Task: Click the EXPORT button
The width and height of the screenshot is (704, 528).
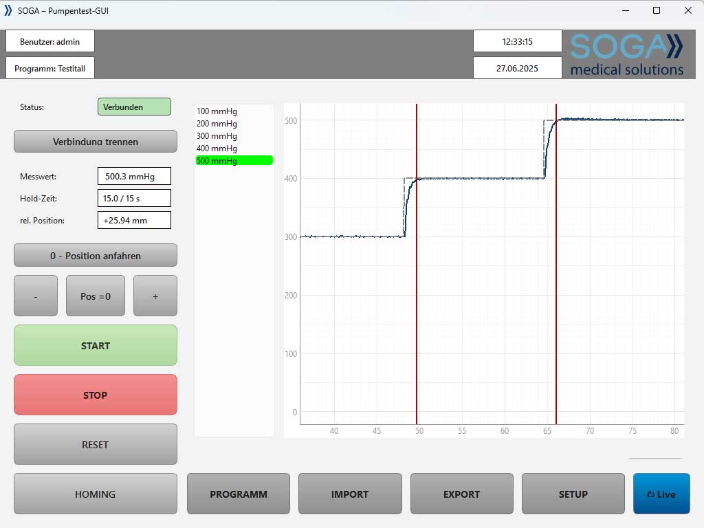Action: 462,494
